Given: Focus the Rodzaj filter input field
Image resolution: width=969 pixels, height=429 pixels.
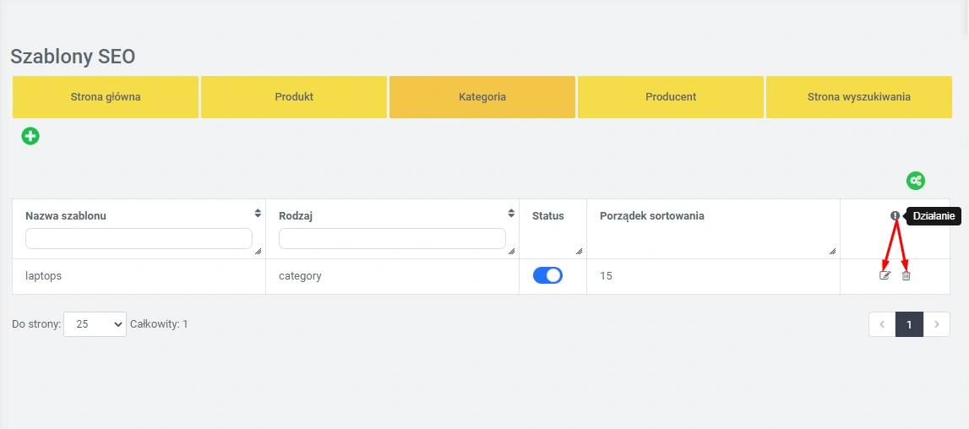Looking at the screenshot, I should coord(392,239).
